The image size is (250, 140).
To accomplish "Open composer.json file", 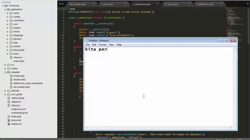I will click(x=18, y=109).
